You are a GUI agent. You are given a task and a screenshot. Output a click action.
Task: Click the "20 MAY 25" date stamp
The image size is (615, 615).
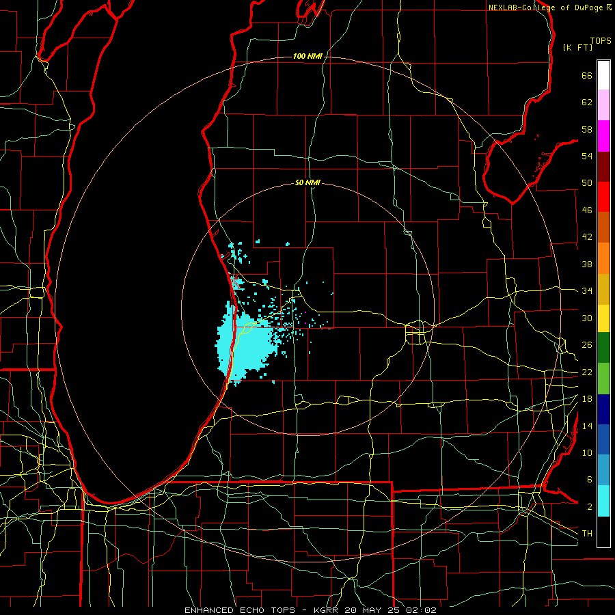(x=372, y=610)
